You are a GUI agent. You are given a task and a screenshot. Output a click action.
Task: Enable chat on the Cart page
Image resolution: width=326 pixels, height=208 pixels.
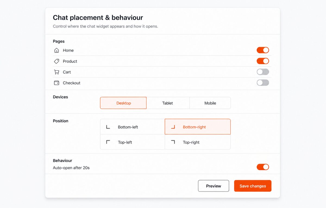pyautogui.click(x=263, y=72)
